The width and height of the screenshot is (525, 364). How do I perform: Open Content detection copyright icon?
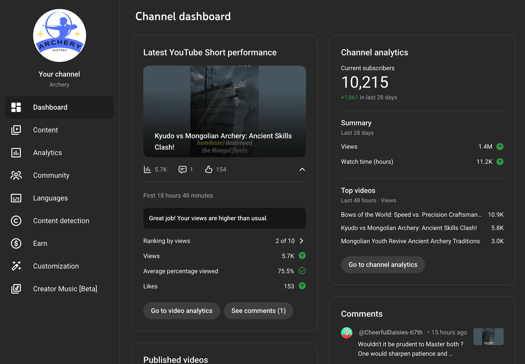click(16, 221)
